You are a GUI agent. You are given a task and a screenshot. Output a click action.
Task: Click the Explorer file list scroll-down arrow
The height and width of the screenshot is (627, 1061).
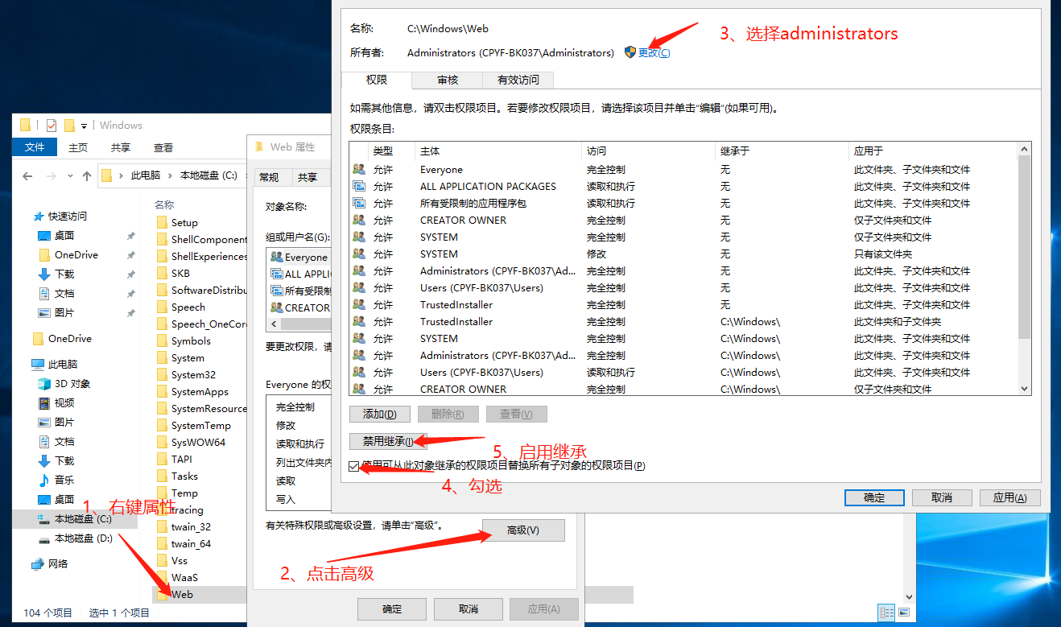pyautogui.click(x=910, y=597)
